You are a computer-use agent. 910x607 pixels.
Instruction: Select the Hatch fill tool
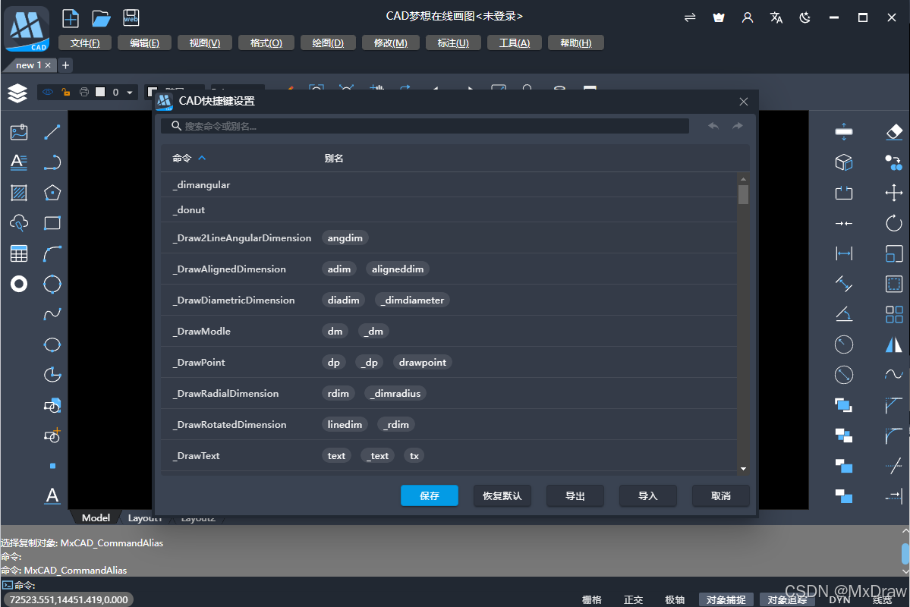[x=18, y=193]
